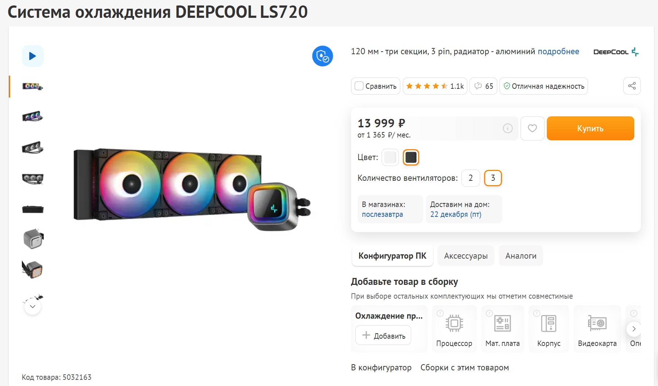The width and height of the screenshot is (658, 386).
Task: Select the Процессор component icon
Action: (454, 323)
